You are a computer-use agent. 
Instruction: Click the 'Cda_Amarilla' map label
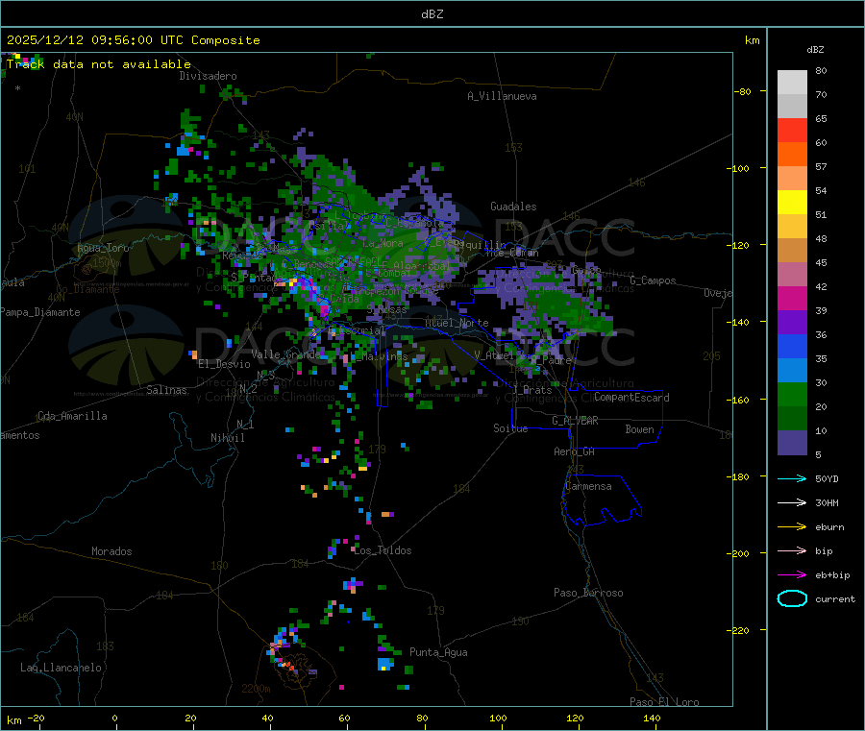coord(72,416)
